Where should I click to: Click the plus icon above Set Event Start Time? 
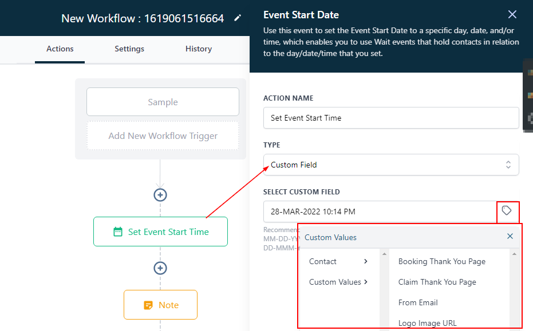pos(160,195)
